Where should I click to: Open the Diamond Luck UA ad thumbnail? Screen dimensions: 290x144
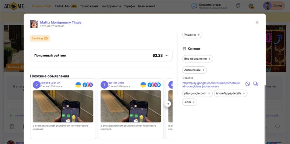tap(63, 106)
